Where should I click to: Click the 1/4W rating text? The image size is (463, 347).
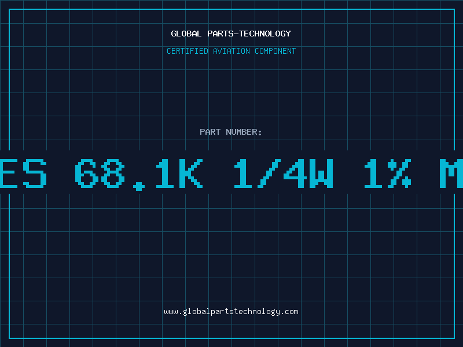284,173
